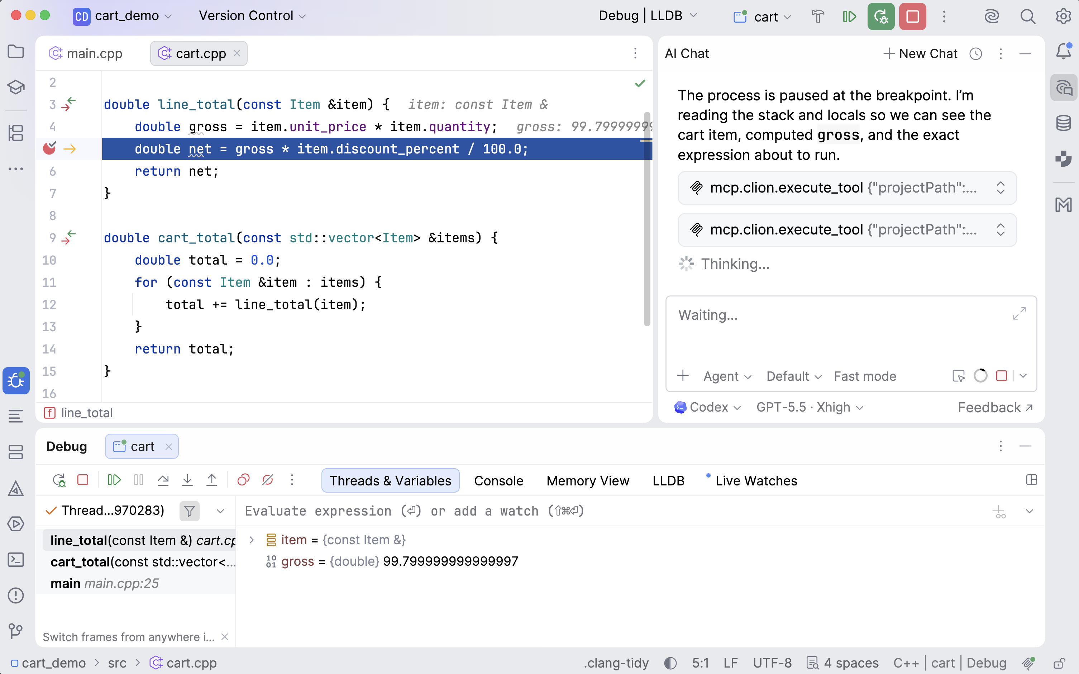This screenshot has width=1079, height=674.
Task: Toggle read-only lock in the status bar
Action: pos(1059,663)
